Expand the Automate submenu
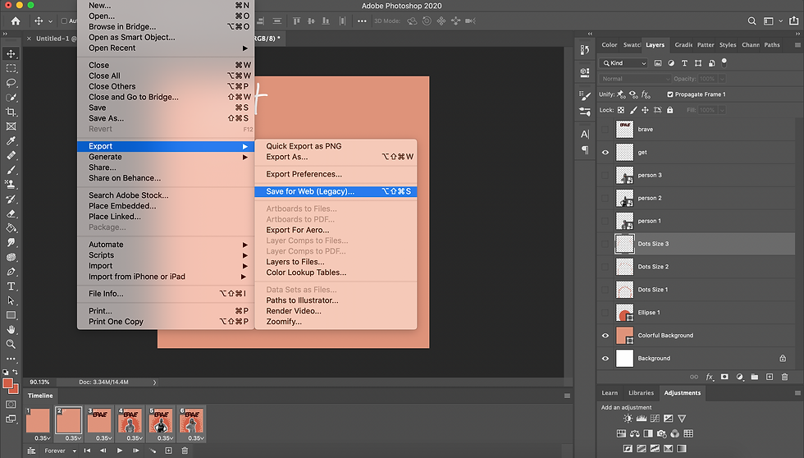 click(166, 245)
